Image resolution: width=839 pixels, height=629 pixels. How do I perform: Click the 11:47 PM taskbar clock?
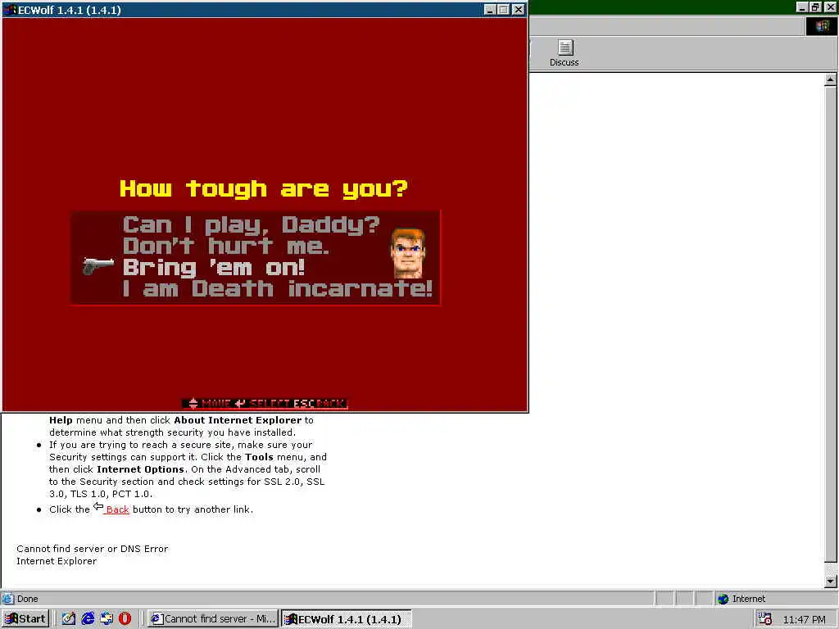(x=804, y=619)
